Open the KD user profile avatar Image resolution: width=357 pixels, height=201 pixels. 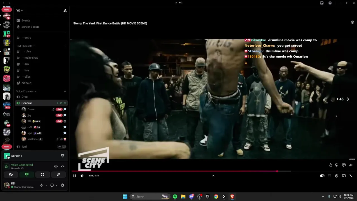(x=7, y=185)
